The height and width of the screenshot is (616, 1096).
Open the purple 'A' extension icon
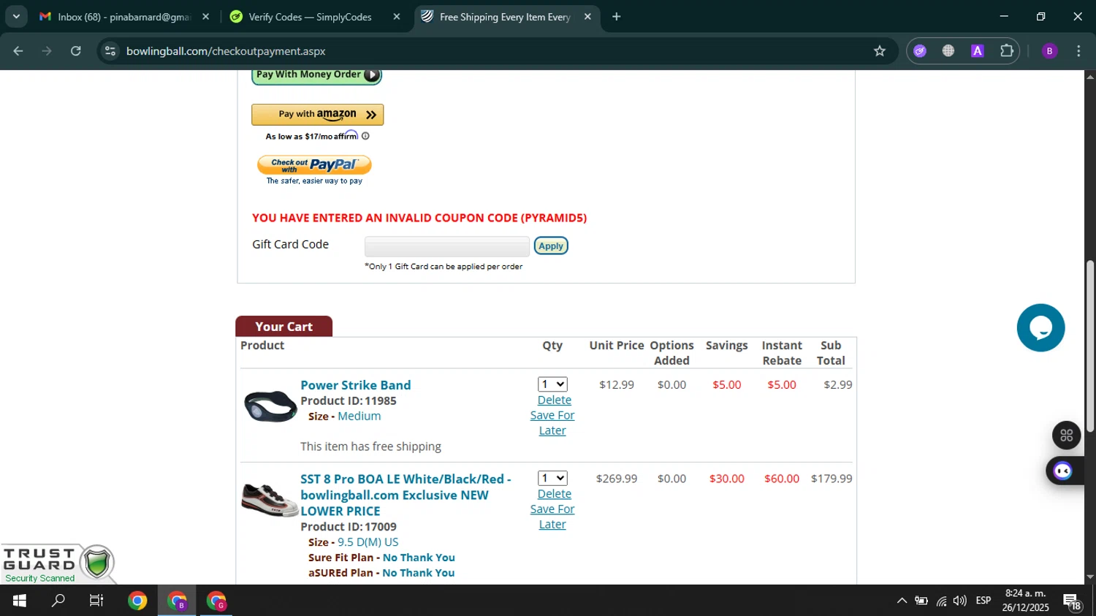[978, 51]
